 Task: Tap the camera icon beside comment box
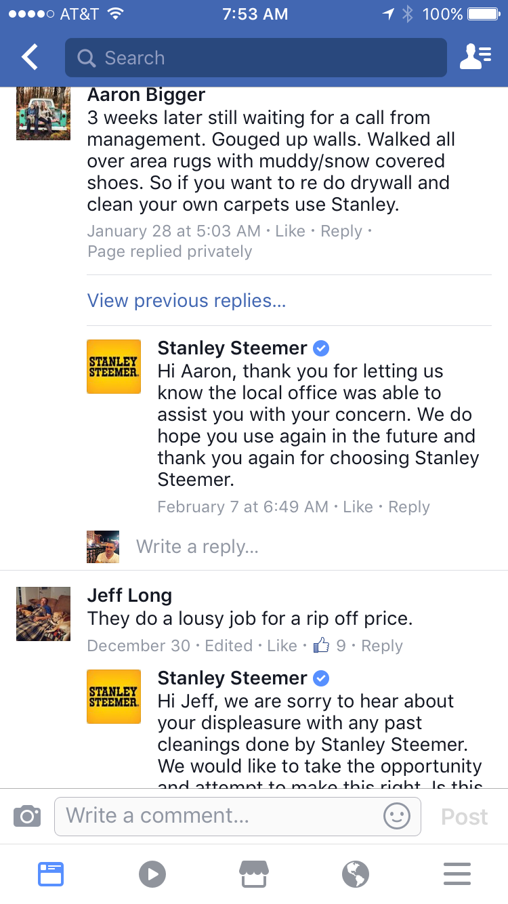pos(27,816)
